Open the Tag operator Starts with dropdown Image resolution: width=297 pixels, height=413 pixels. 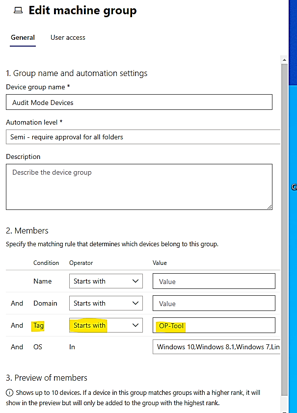[106, 325]
